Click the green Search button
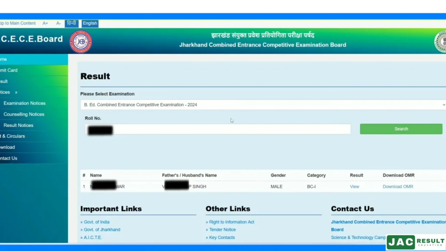Image resolution: width=446 pixels, height=251 pixels. coord(401,129)
